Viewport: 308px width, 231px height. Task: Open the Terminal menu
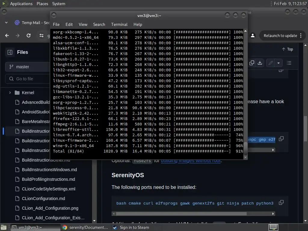coord(119,24)
